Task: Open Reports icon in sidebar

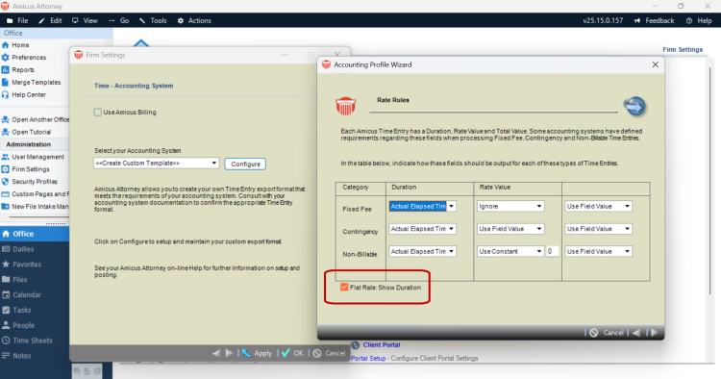Action: (6, 70)
